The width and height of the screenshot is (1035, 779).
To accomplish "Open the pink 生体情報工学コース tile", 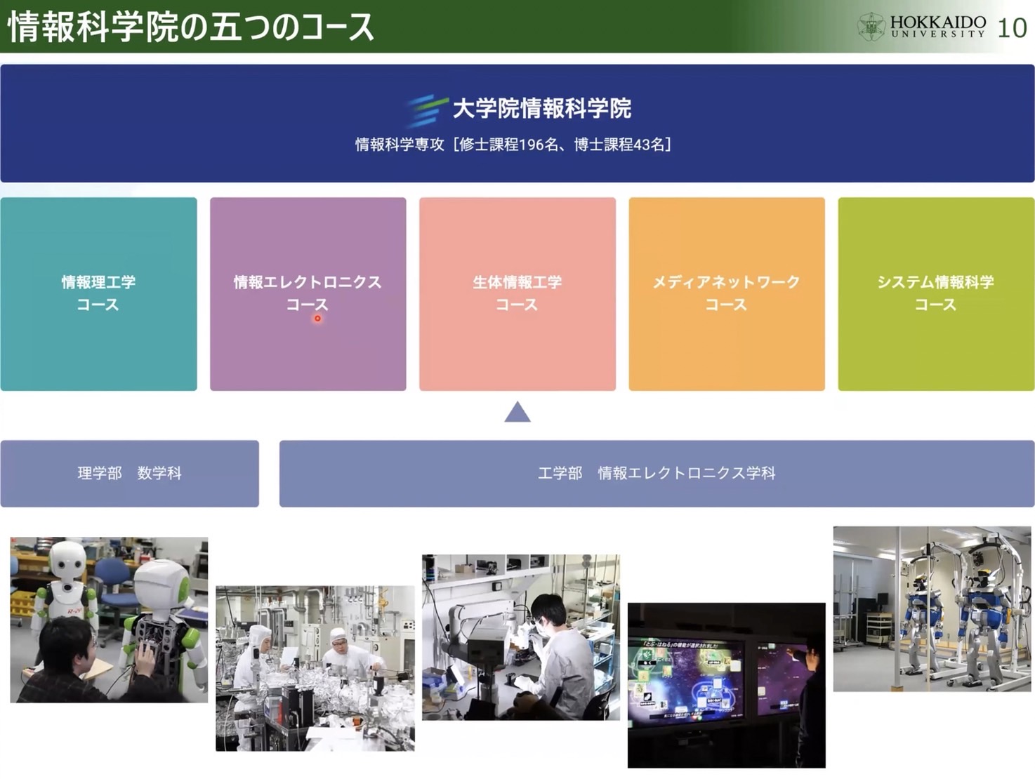I will coord(517,293).
